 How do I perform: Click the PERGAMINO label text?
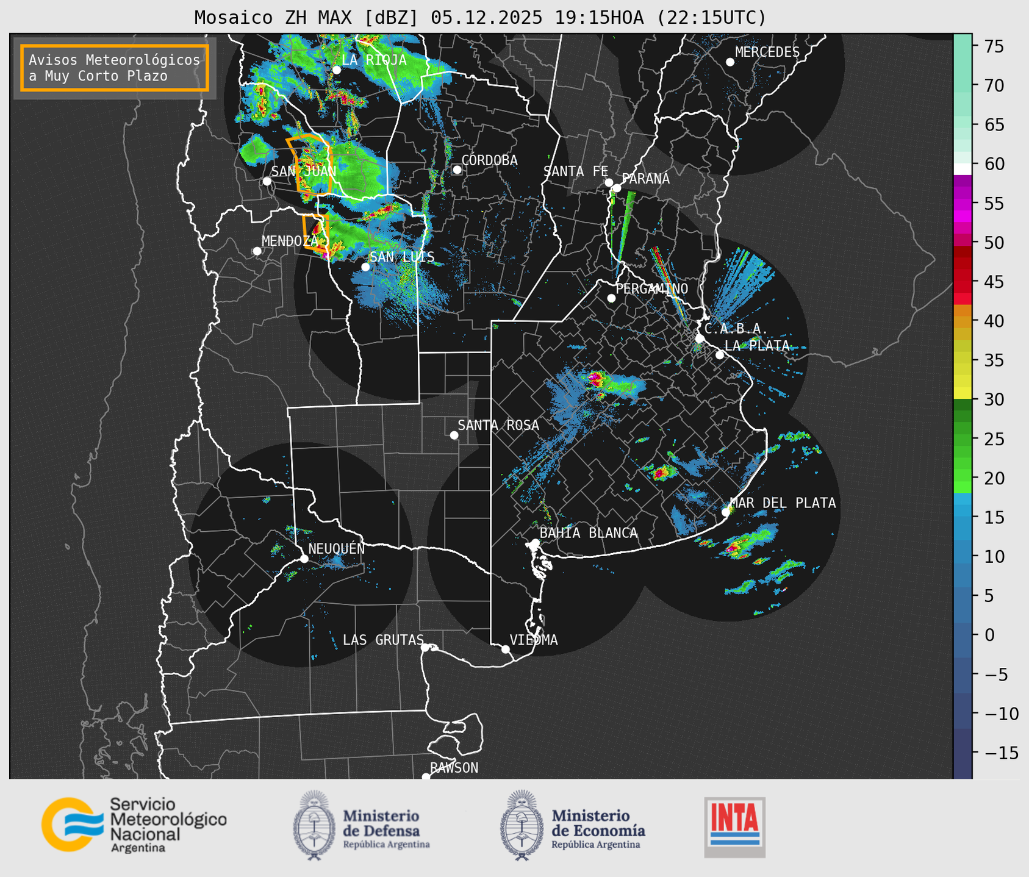point(652,288)
